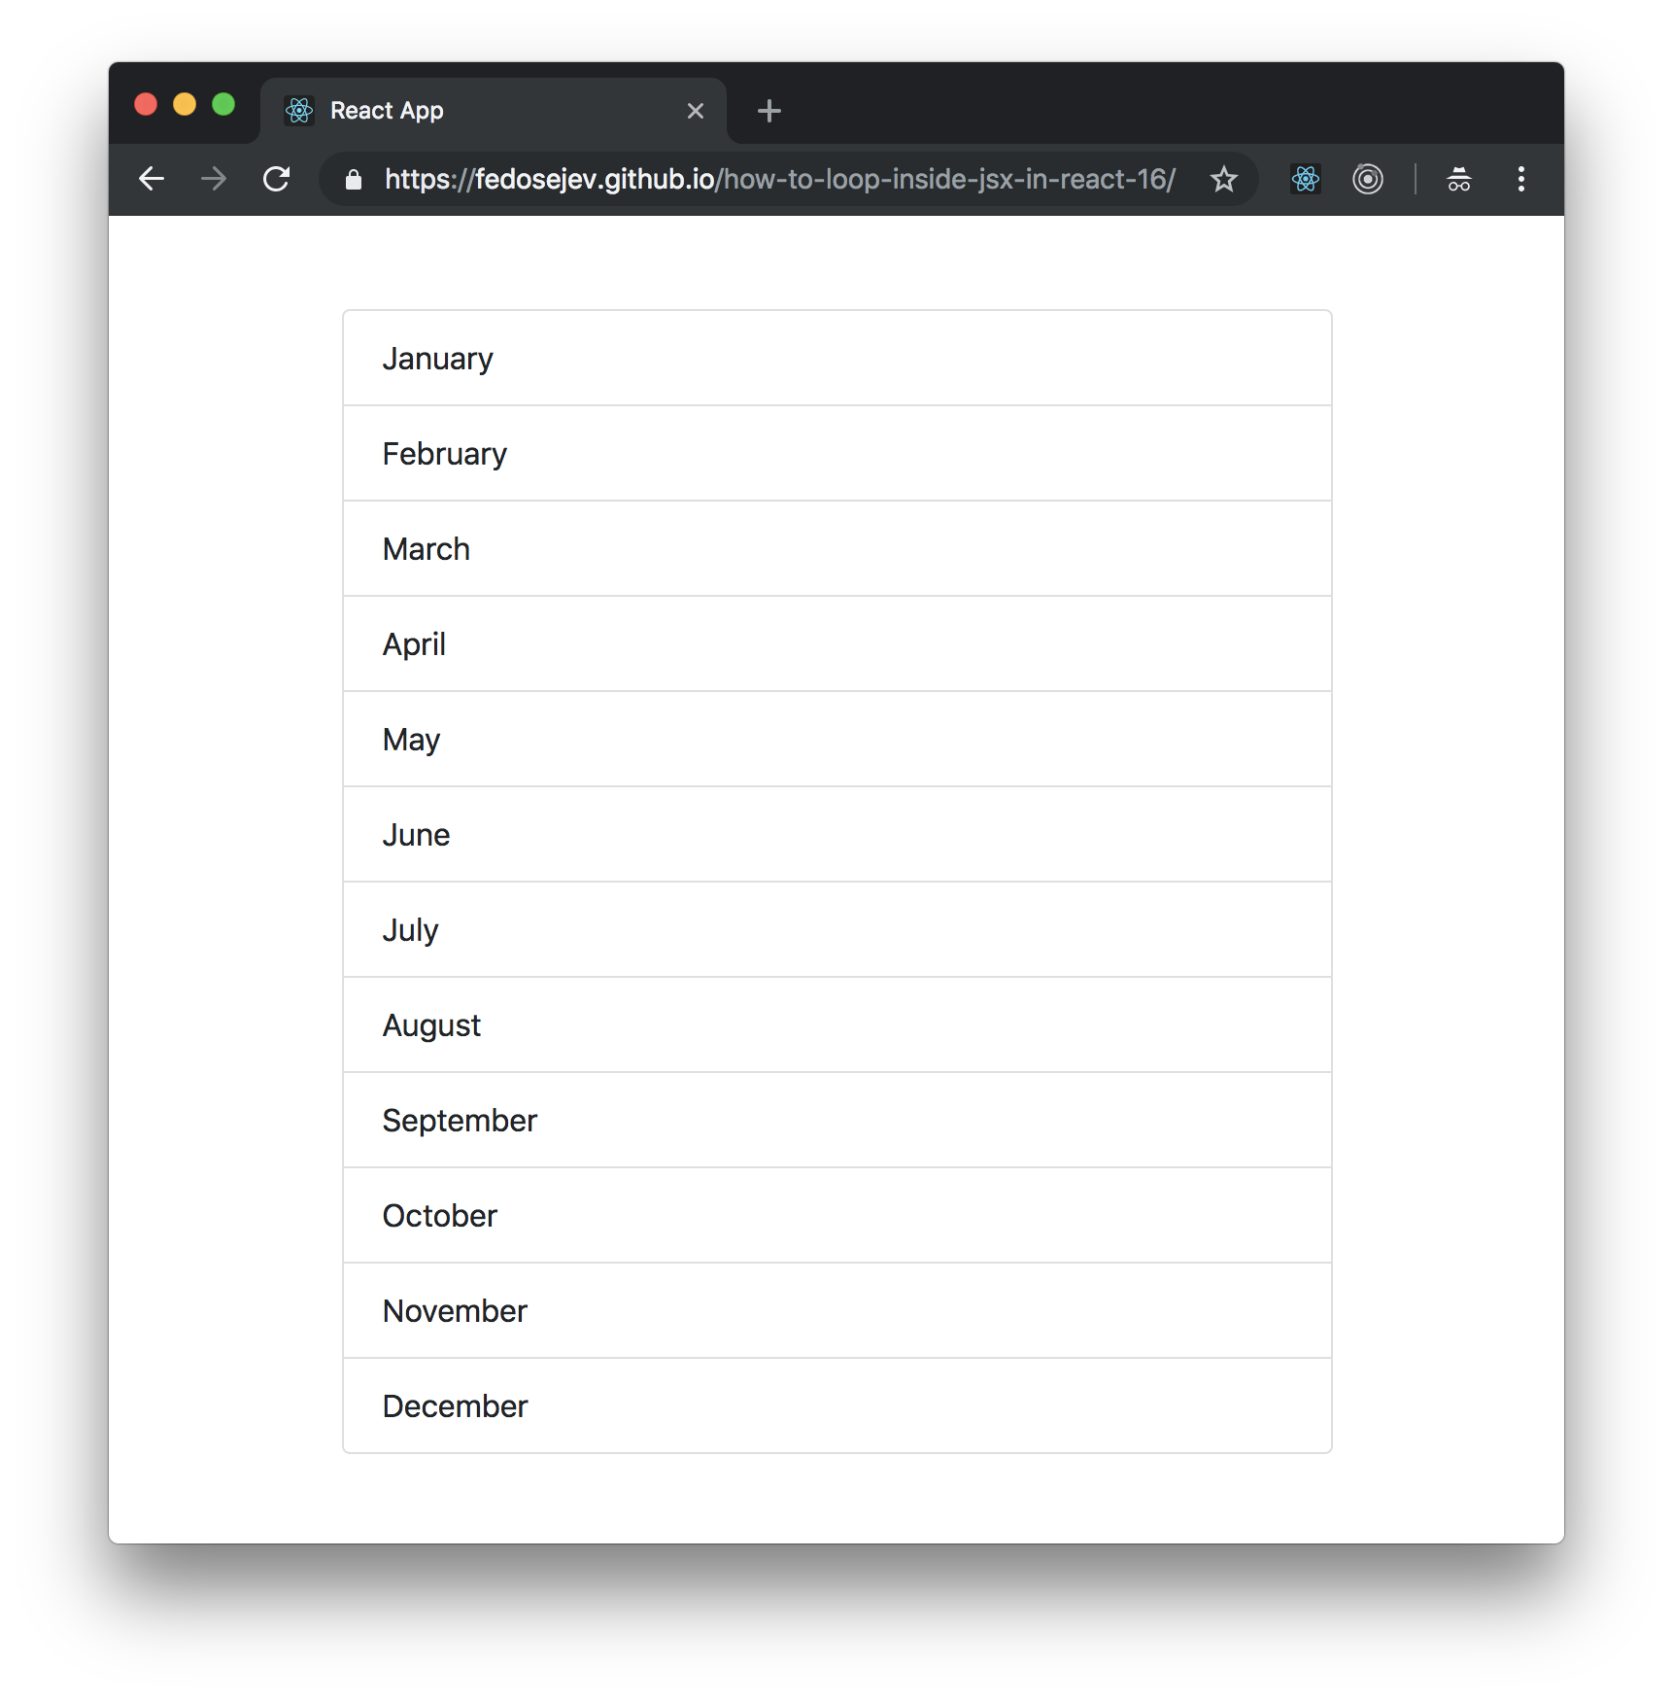The image size is (1673, 1699).
Task: Select January from the month list
Action: tap(836, 358)
